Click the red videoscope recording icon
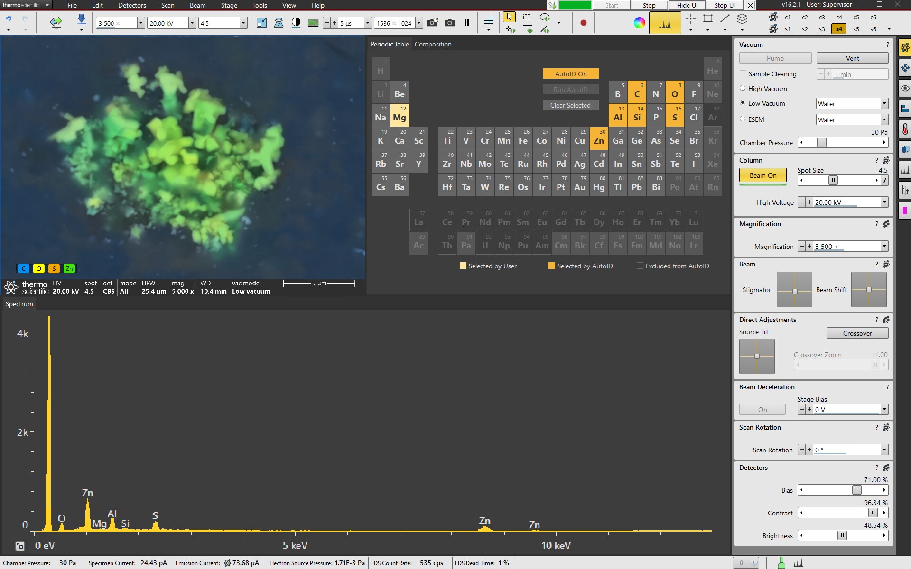Screen dimensions: 911x569 click(584, 22)
